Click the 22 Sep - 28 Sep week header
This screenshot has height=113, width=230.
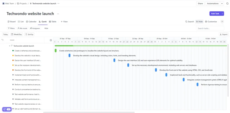tap(138, 39)
